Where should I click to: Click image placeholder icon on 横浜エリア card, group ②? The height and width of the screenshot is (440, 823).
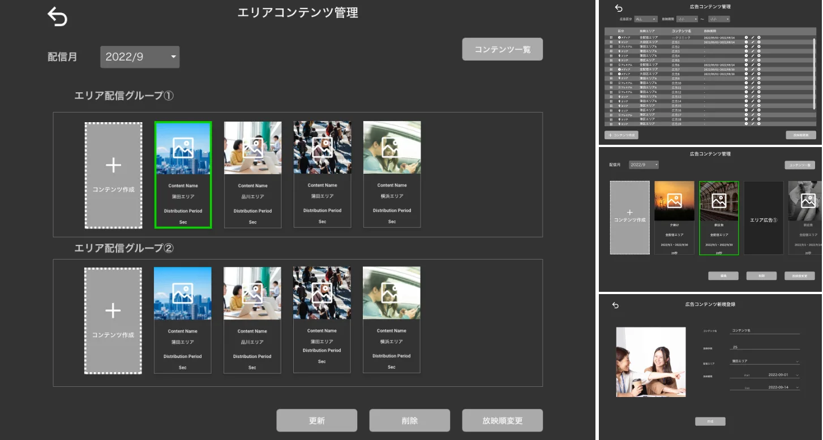[391, 294]
